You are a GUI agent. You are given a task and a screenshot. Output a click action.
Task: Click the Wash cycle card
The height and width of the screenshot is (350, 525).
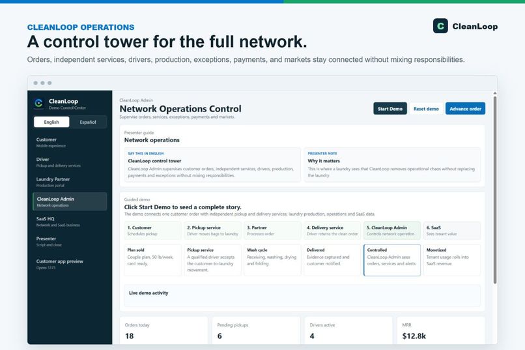click(x=272, y=260)
